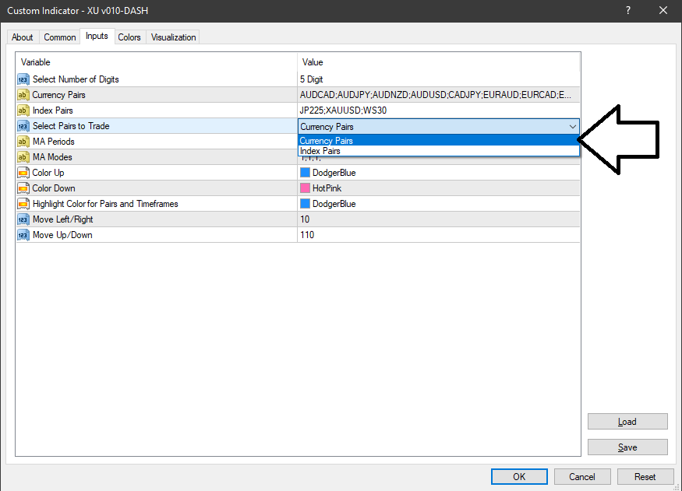Choose Index Pairs from the dropdown list
The height and width of the screenshot is (491, 682).
pyautogui.click(x=320, y=151)
